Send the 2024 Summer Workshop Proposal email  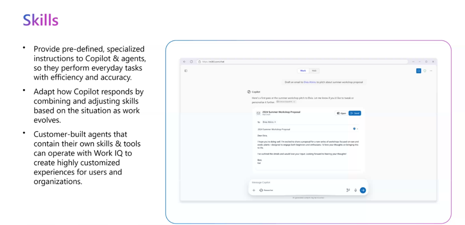pyautogui.click(x=355, y=113)
